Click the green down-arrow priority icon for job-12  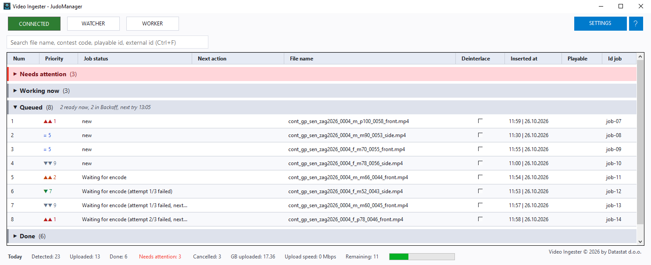coord(45,191)
